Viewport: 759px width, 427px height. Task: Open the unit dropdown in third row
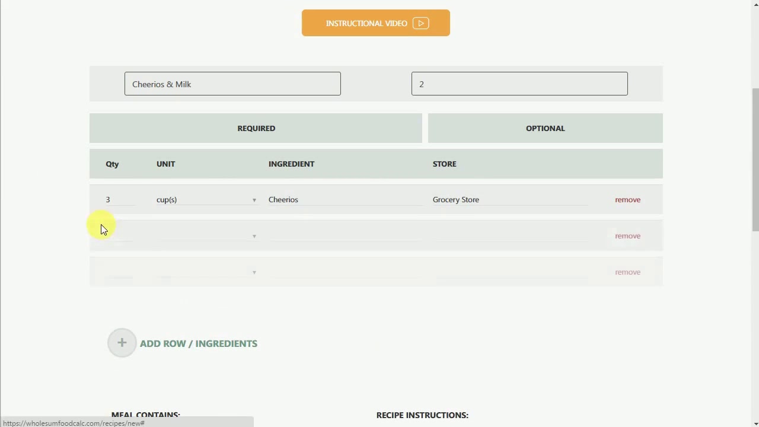206,272
